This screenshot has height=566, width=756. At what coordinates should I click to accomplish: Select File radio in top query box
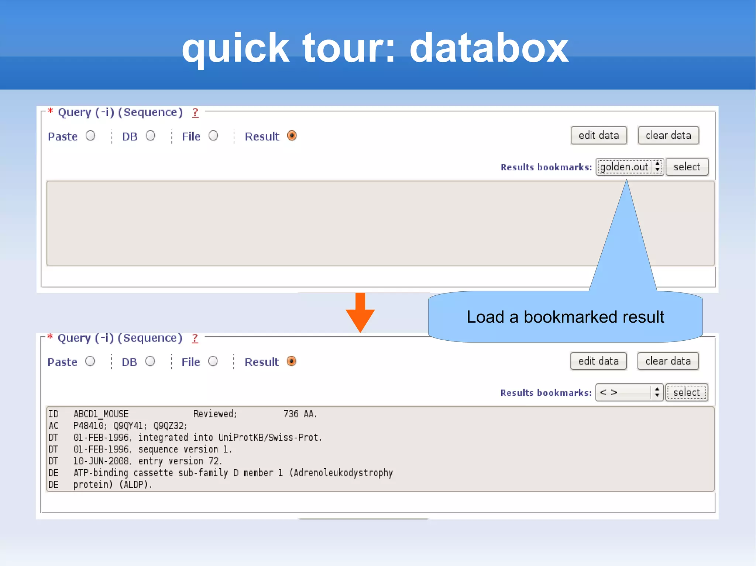[x=213, y=136]
